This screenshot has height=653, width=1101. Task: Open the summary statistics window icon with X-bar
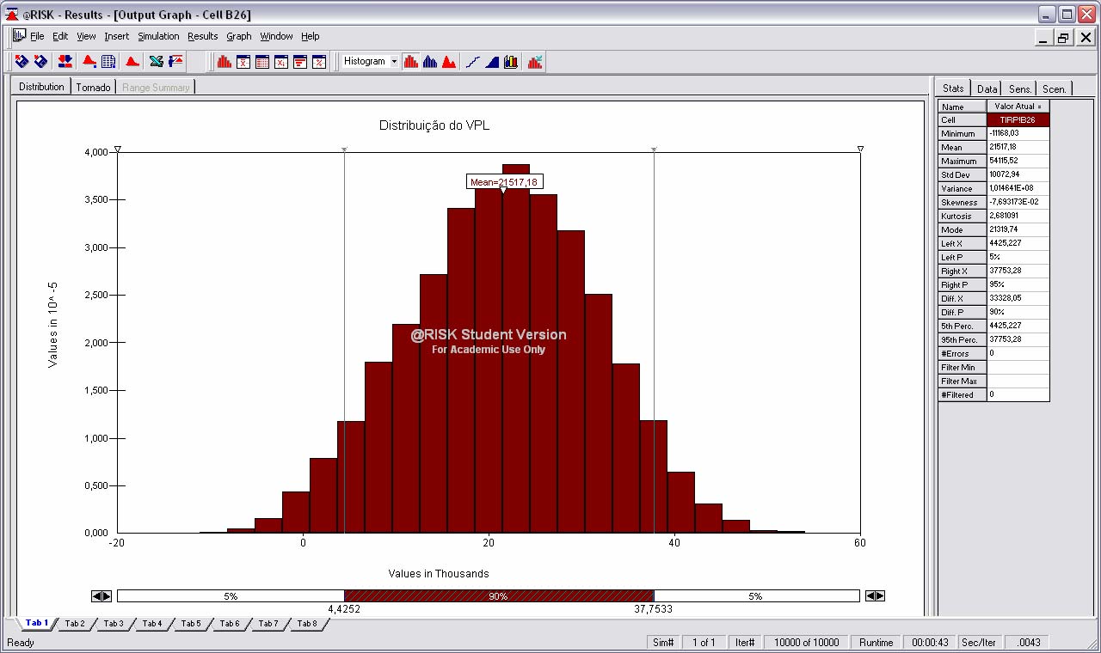point(243,61)
